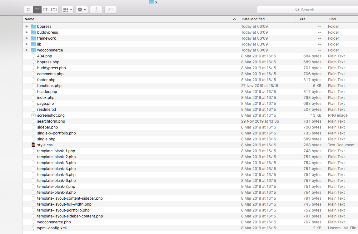Select the framework folder icon
The width and height of the screenshot is (358, 234).
click(x=33, y=38)
